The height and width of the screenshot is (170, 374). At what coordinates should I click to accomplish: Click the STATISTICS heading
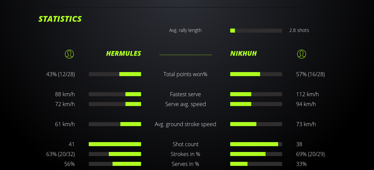coord(60,19)
